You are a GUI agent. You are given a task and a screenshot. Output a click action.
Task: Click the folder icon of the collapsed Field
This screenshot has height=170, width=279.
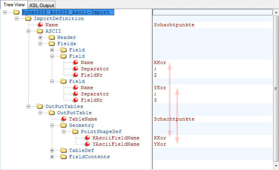coord(63,50)
